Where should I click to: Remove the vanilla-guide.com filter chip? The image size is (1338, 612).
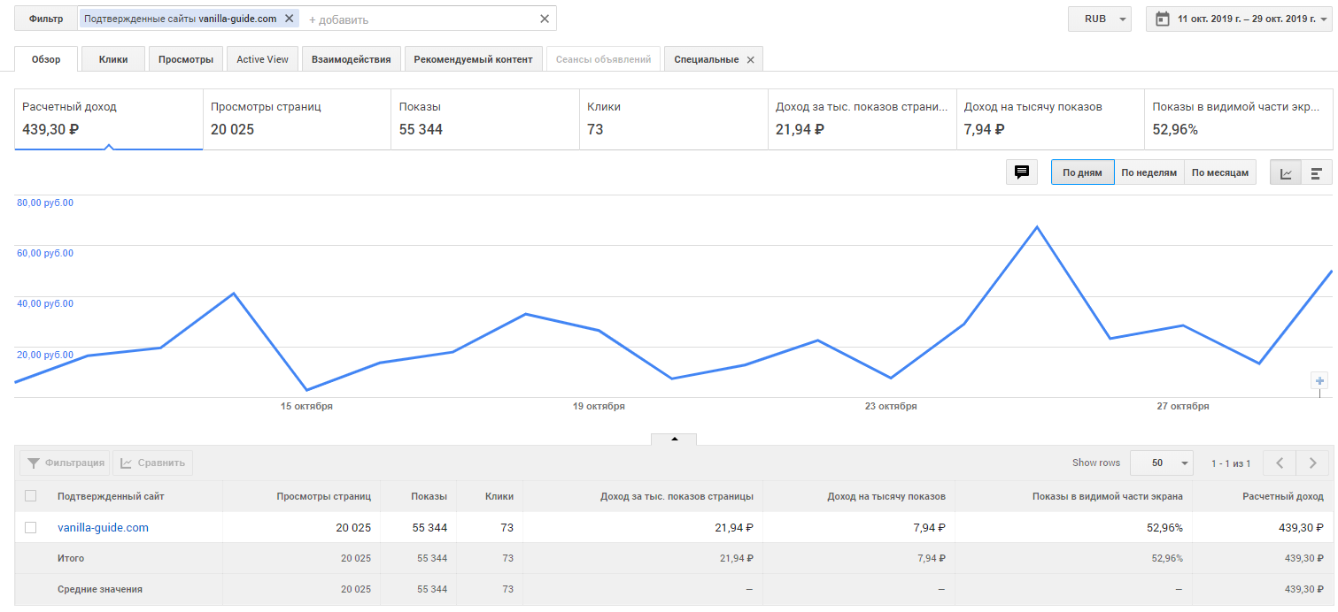click(x=289, y=19)
